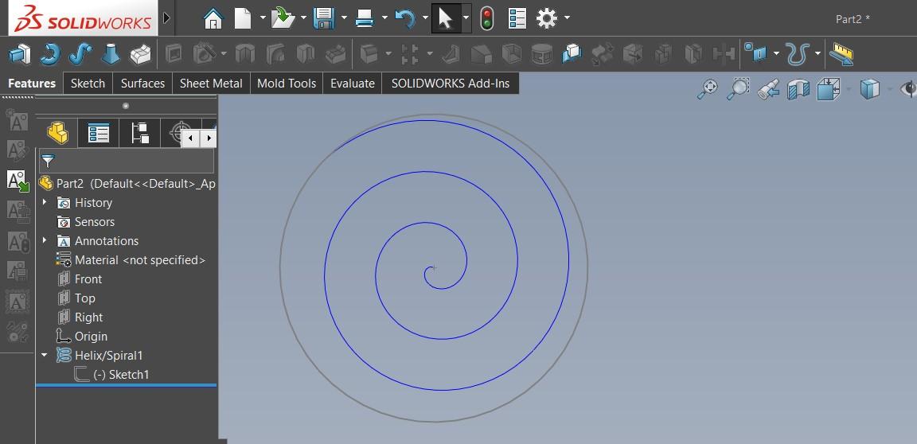
Task: Click the Previous View icon
Action: click(x=768, y=89)
